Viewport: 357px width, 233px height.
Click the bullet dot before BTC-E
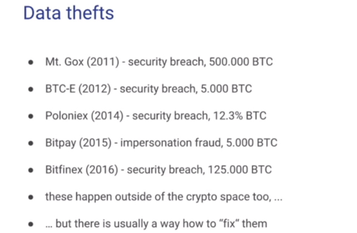[31, 89]
